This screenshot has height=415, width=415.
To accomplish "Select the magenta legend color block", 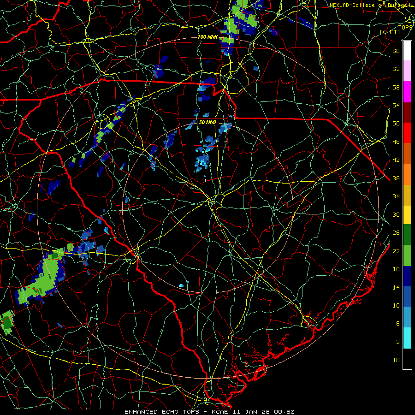I will pos(407,92).
